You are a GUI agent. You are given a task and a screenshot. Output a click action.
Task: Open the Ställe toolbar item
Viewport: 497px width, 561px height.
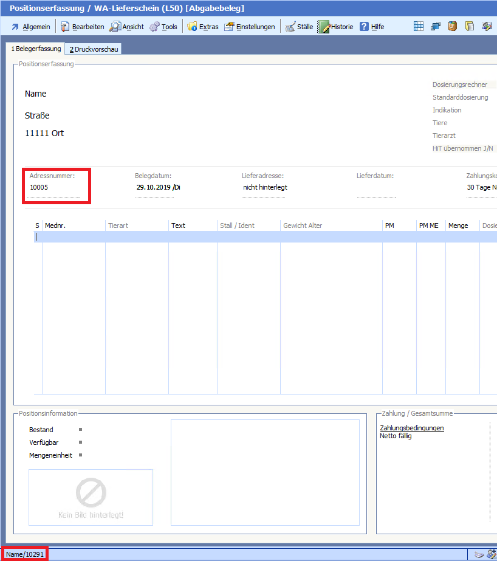[299, 27]
